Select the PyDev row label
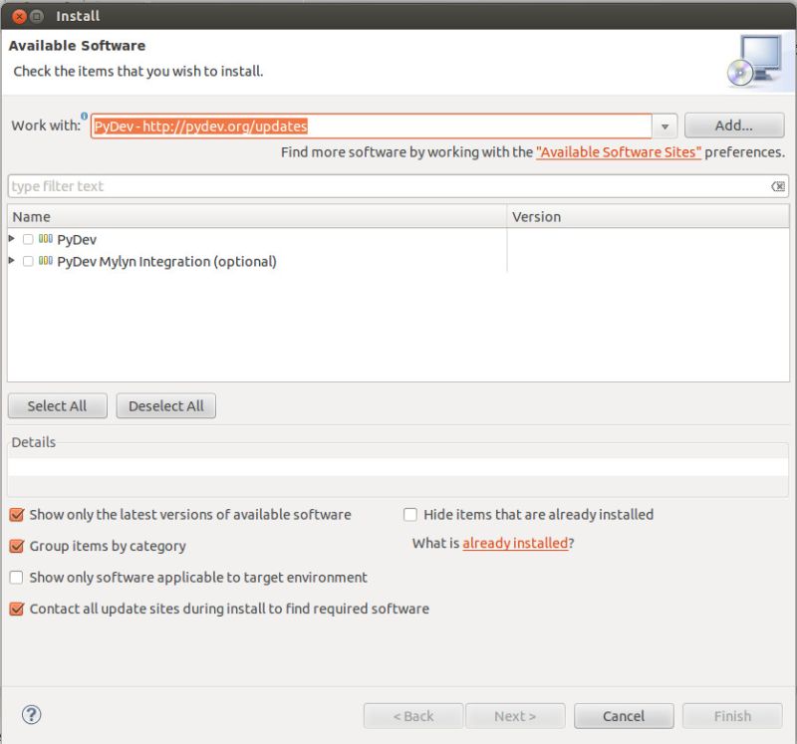Viewport: 797px width, 744px height. pos(77,240)
